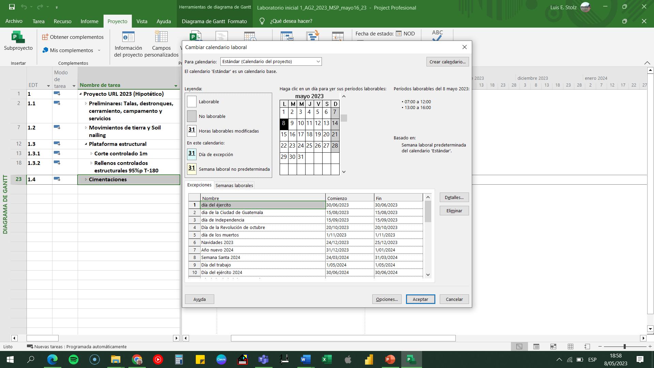Switch to Resource Sheet view in status bar
This screenshot has width=654, height=368.
570,347
